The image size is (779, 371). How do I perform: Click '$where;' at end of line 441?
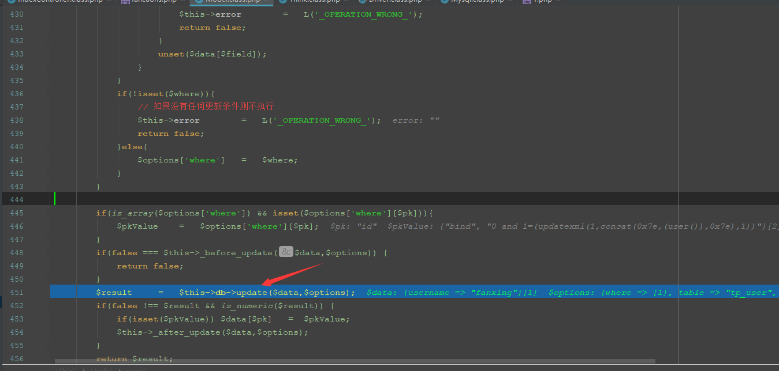pyautogui.click(x=280, y=160)
